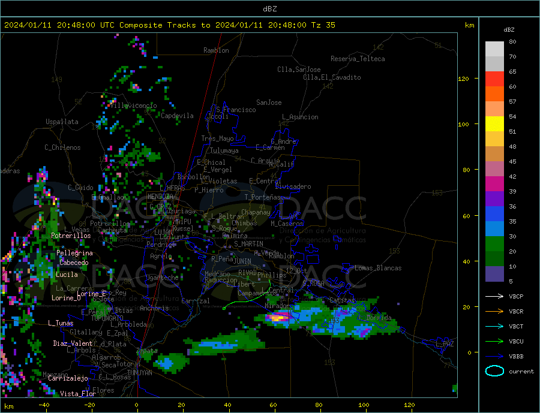Viewport: 540px width, 413px height.
Task: Select the magenta swatch above 39 dBZ
Action: coord(494,184)
